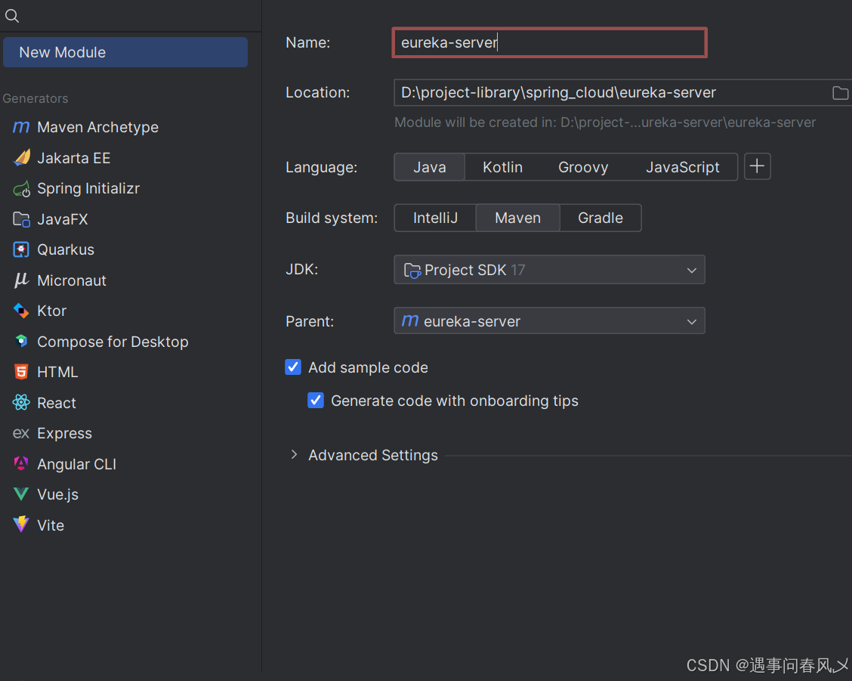
Task: Open the JDK dropdown arrow
Action: 691,271
